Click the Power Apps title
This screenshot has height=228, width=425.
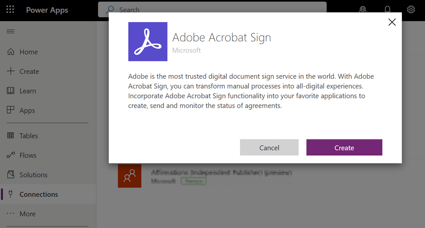click(x=47, y=10)
